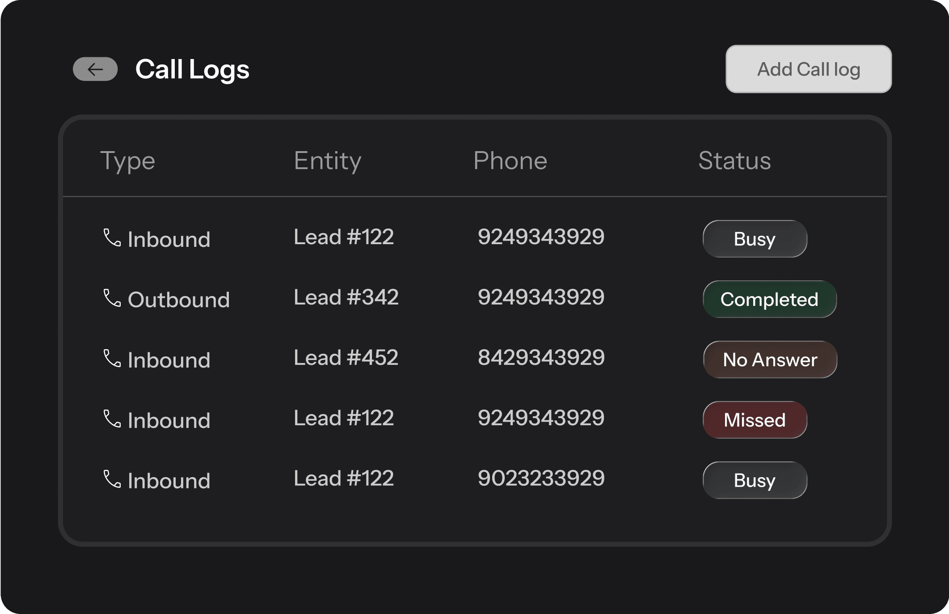Click the Missed status badge
The image size is (949, 614).
pyautogui.click(x=755, y=419)
